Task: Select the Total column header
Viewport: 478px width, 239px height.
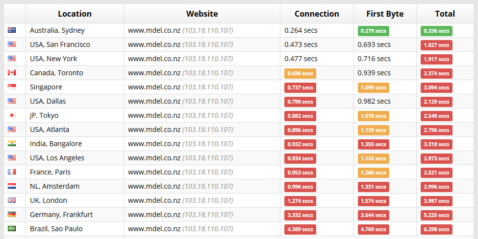Action: point(445,14)
